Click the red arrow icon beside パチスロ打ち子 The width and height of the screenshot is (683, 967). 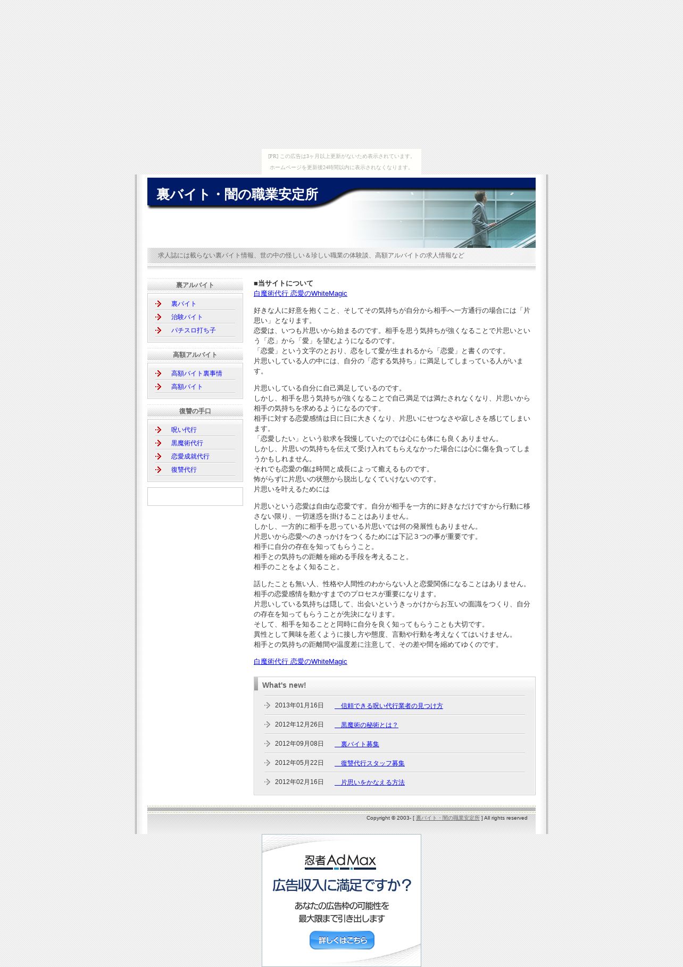point(159,330)
